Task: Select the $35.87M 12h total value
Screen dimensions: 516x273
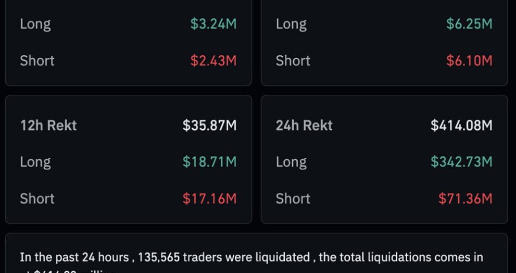Action: click(209, 126)
